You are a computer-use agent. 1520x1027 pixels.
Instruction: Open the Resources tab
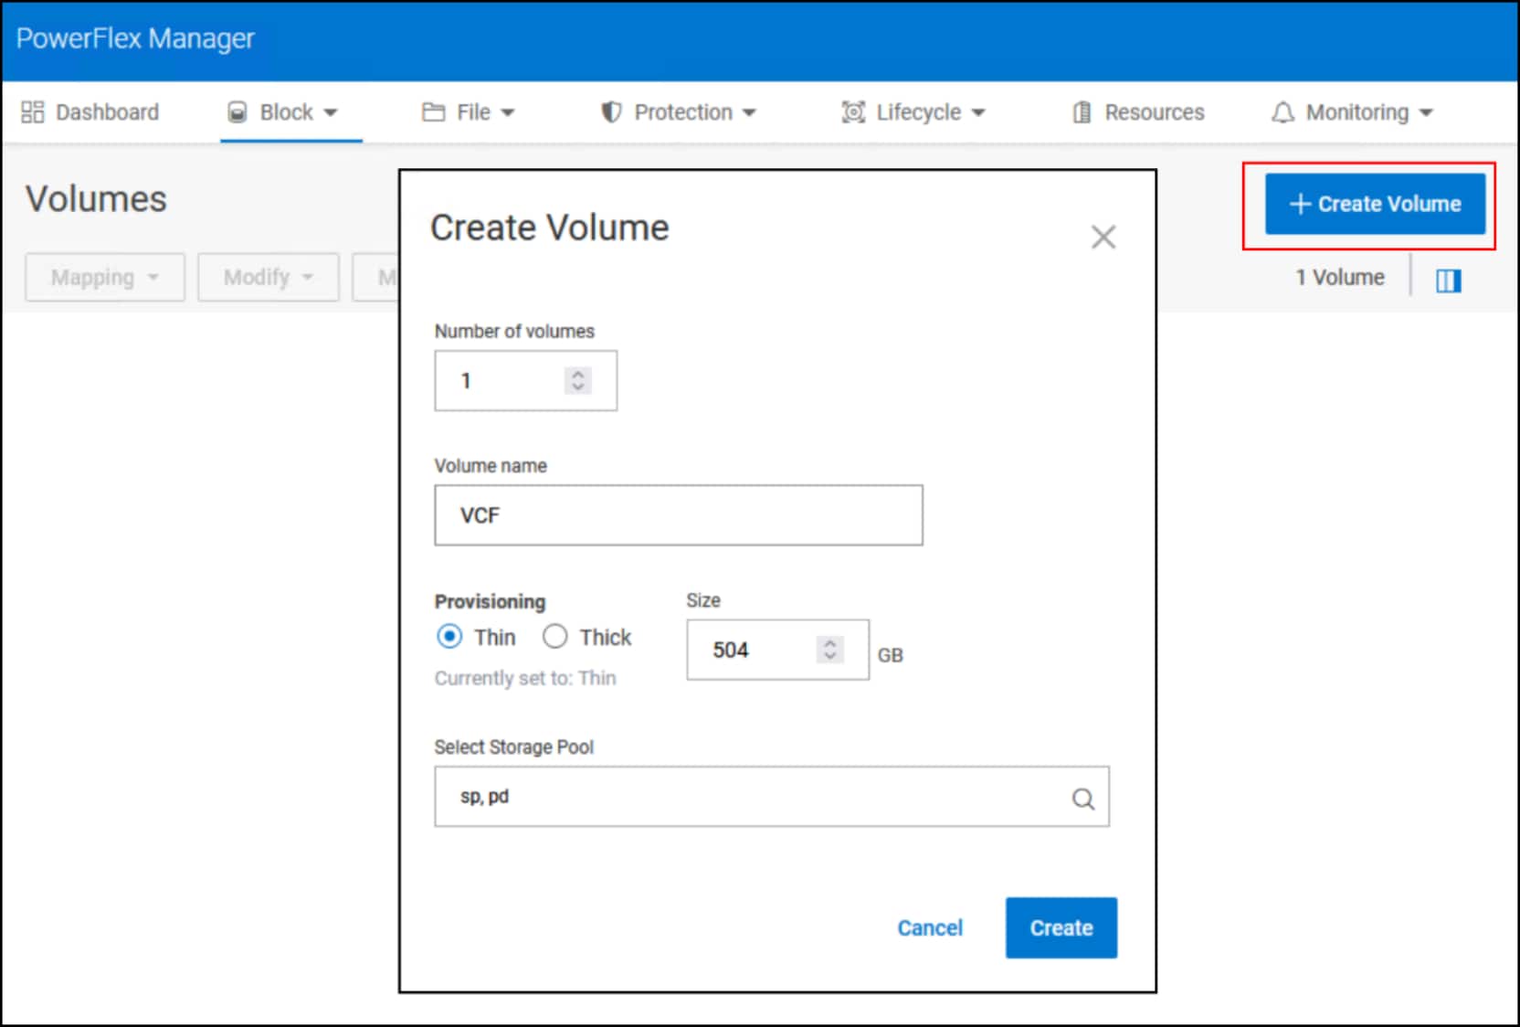tap(1138, 111)
